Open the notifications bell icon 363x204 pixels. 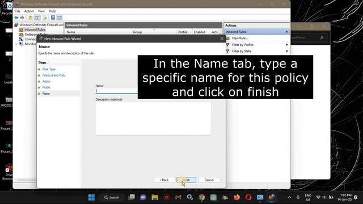tap(356, 197)
